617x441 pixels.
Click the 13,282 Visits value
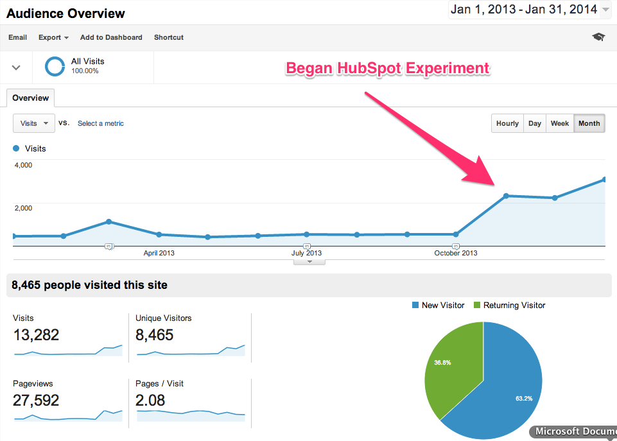click(36, 335)
